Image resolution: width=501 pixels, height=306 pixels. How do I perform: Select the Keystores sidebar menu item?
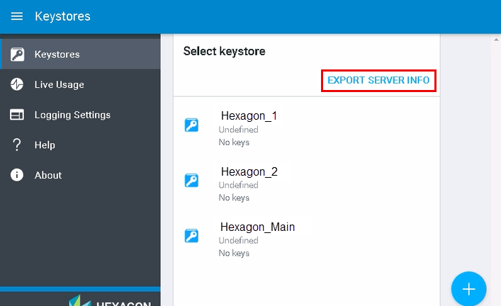coord(57,55)
